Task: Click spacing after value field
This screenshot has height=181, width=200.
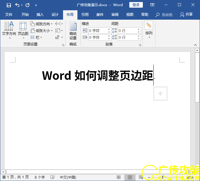Action: click(128, 37)
